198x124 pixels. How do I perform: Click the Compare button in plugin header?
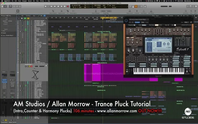(x=137, y=22)
